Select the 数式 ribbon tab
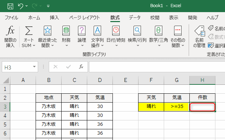This screenshot has height=140, width=225. 115,18
